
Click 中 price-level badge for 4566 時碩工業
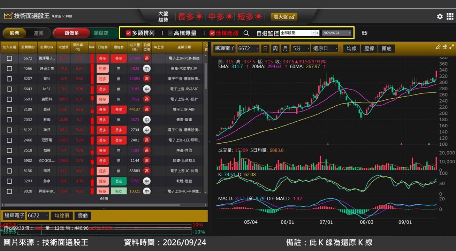[x=147, y=69]
